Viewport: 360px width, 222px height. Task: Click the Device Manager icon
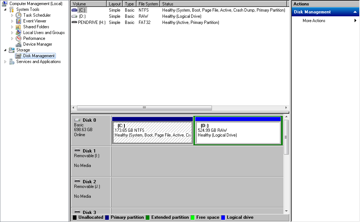tap(19, 44)
